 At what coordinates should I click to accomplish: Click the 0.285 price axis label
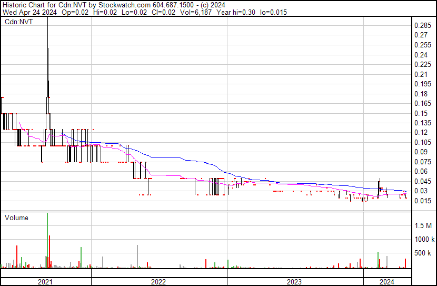pyautogui.click(x=422, y=26)
